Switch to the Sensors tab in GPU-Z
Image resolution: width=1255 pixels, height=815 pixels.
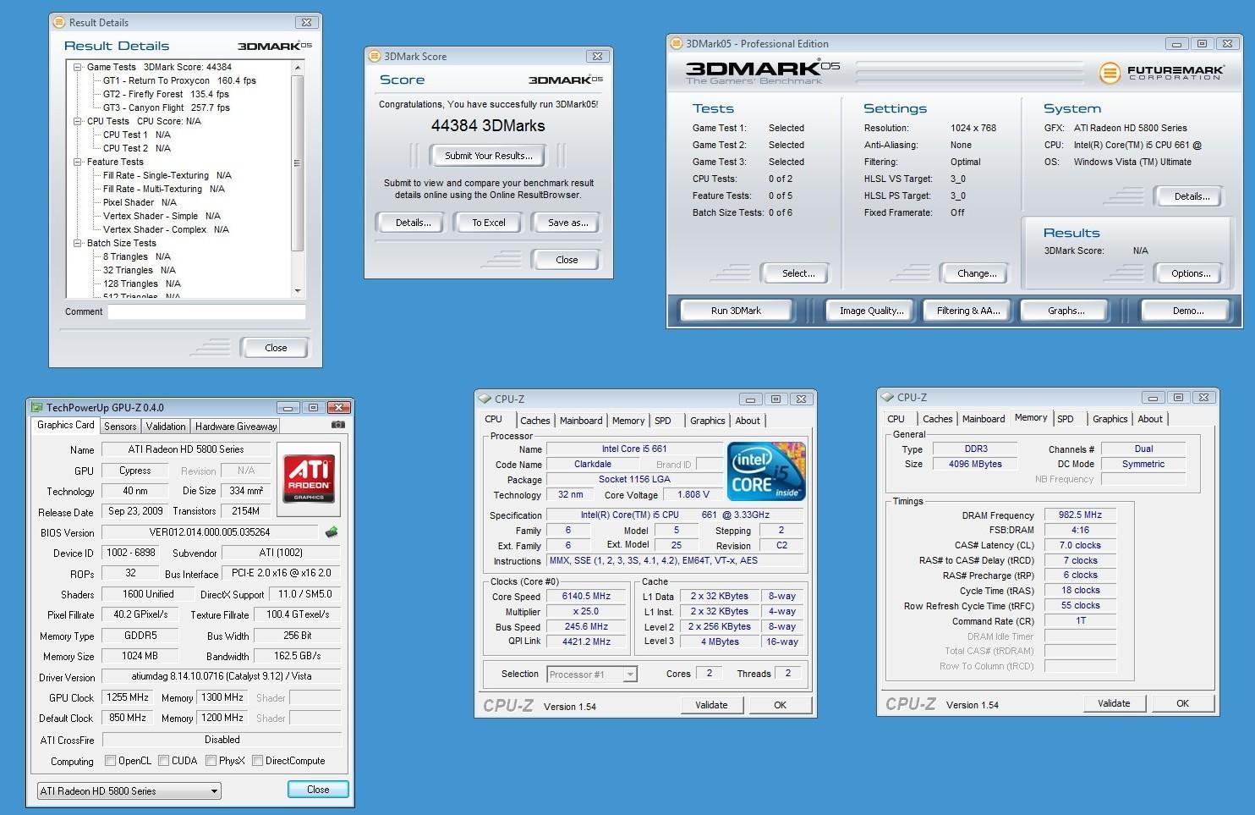120,427
